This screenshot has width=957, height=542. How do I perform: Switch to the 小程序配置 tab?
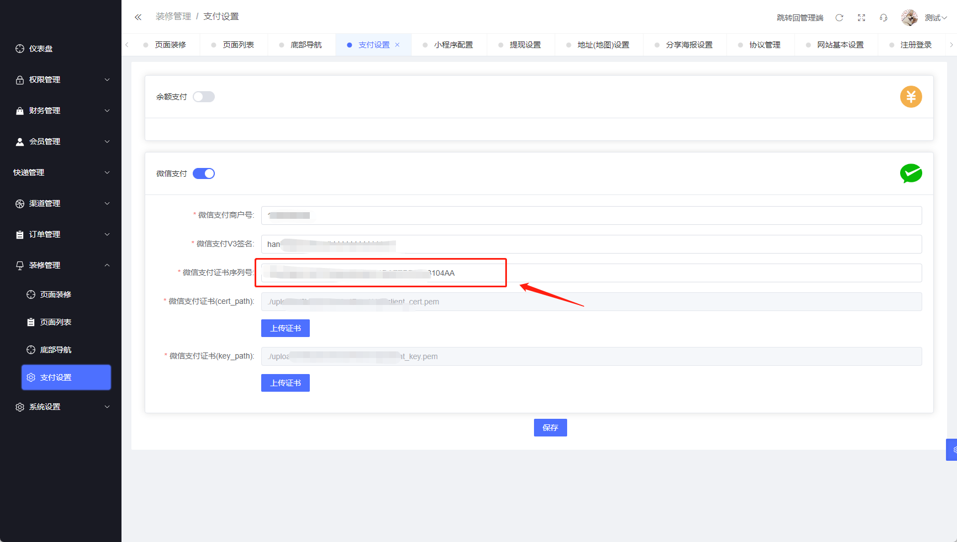point(453,45)
